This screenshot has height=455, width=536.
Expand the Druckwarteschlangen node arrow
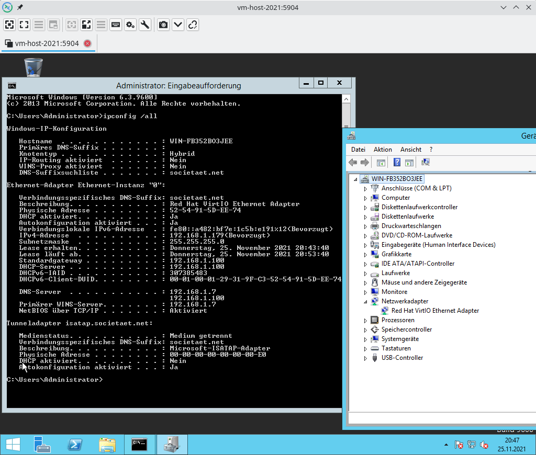(x=365, y=226)
